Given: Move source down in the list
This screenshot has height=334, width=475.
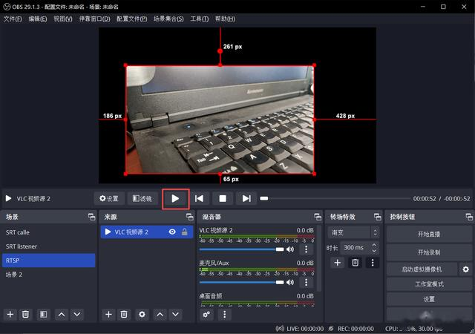Looking at the screenshot, I should click(x=175, y=314).
